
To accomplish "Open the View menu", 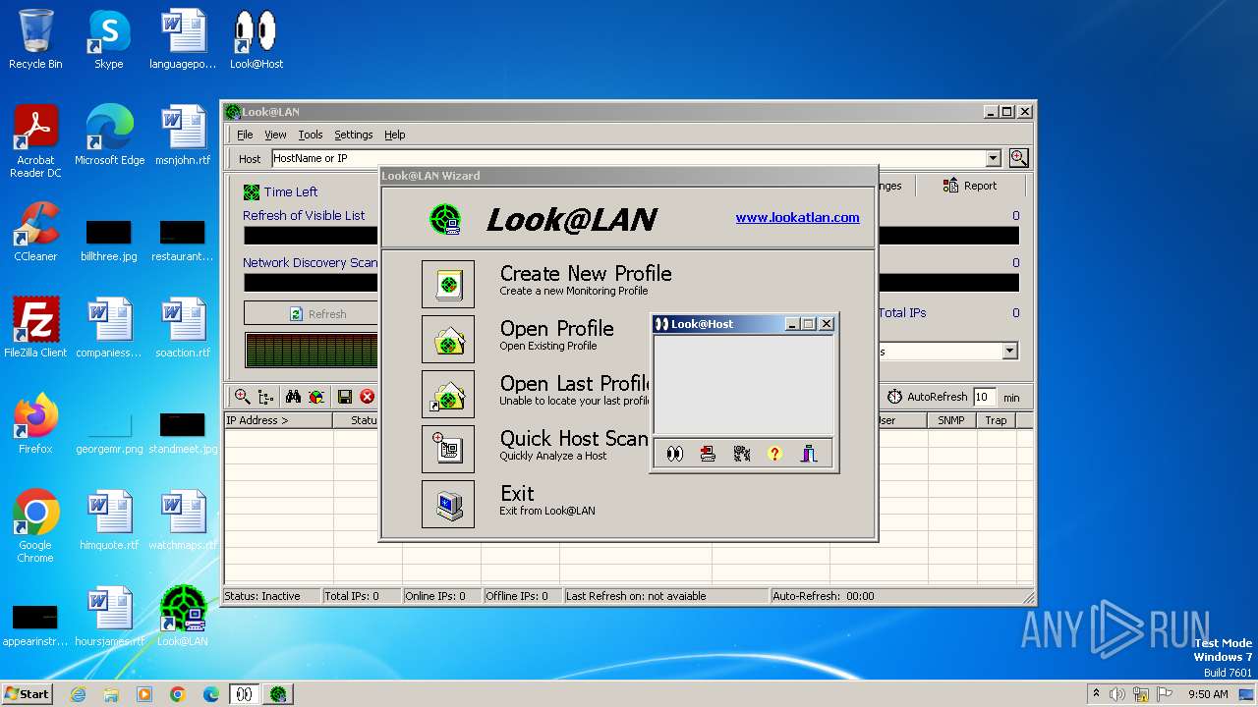I will click(275, 135).
